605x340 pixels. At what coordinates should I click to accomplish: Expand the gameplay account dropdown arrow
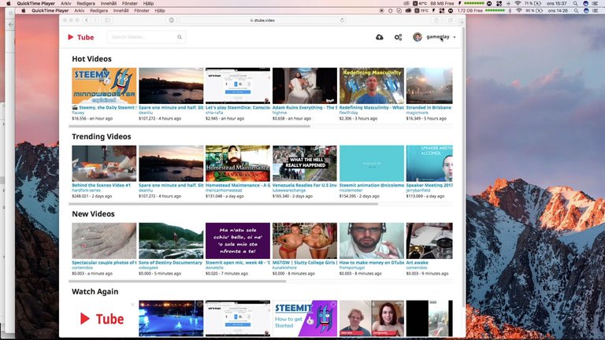(x=455, y=37)
